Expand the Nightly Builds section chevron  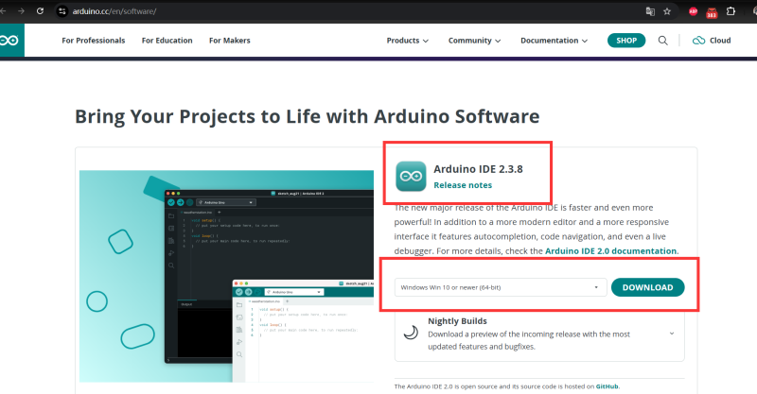pyautogui.click(x=672, y=334)
